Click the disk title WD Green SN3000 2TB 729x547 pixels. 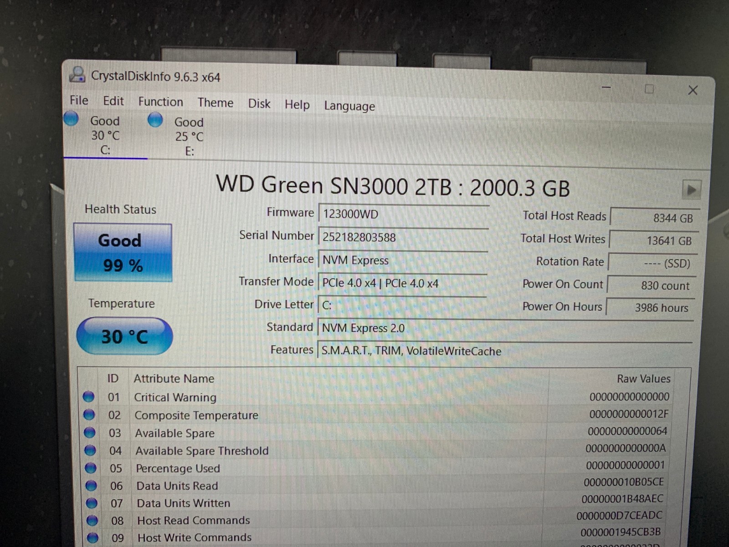(x=393, y=186)
